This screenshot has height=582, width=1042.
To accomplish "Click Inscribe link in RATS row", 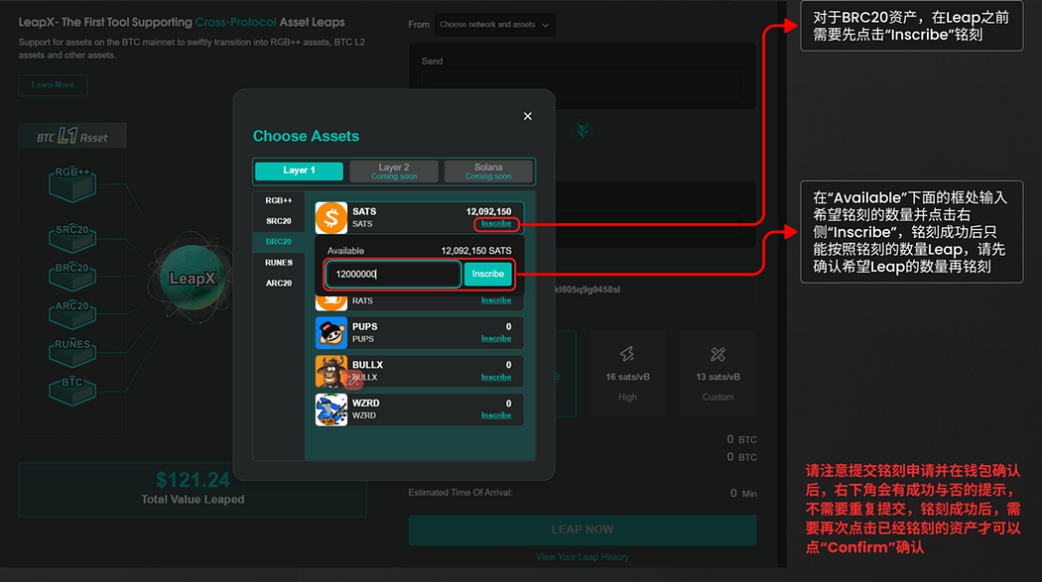I will [x=496, y=300].
